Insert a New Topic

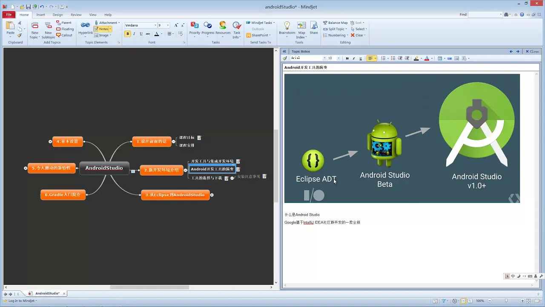[34, 30]
